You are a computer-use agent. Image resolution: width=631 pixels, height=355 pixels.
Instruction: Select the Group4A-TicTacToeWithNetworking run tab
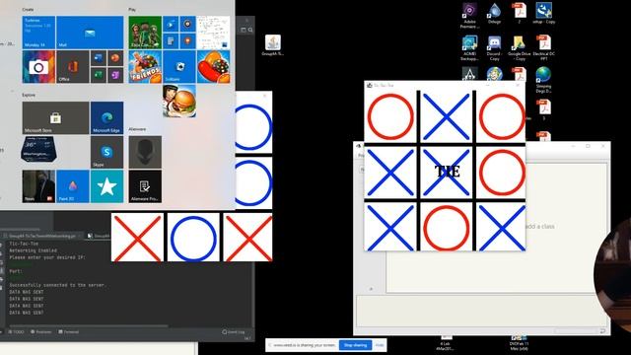pos(42,236)
